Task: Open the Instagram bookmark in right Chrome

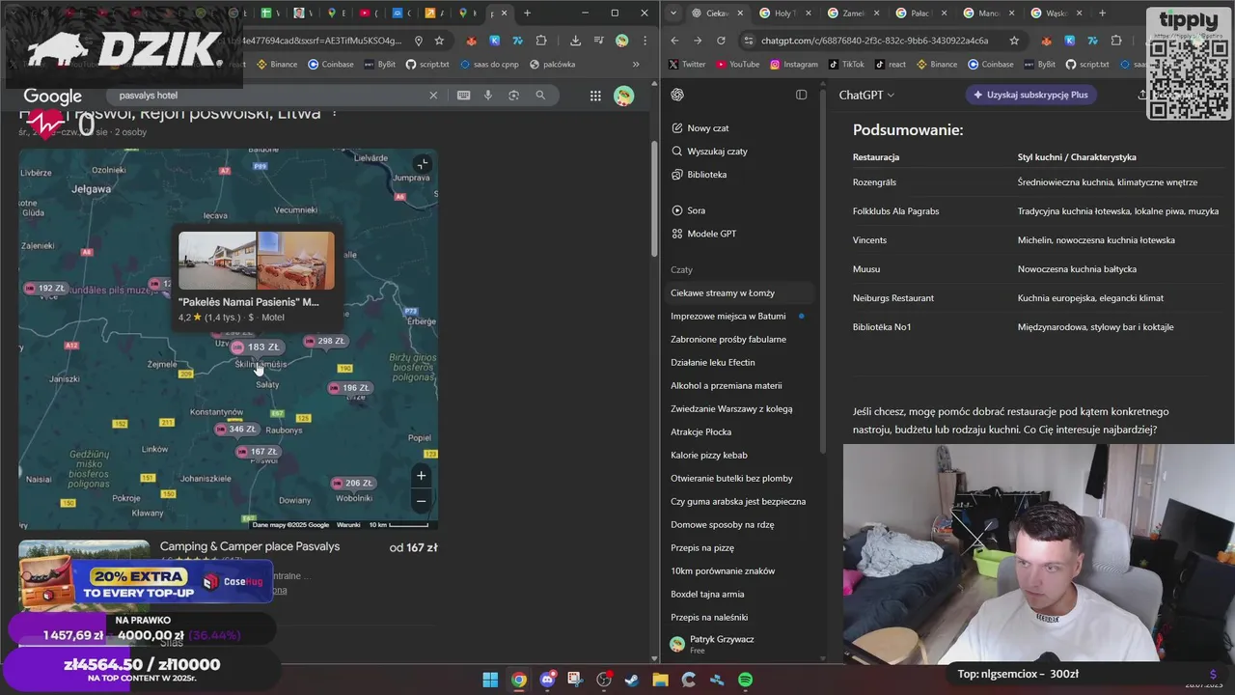Action: click(794, 65)
